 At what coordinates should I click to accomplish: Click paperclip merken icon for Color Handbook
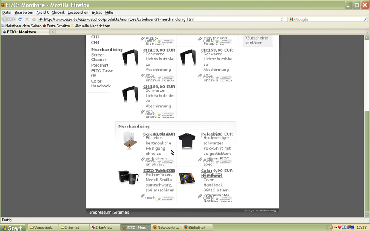200,196
